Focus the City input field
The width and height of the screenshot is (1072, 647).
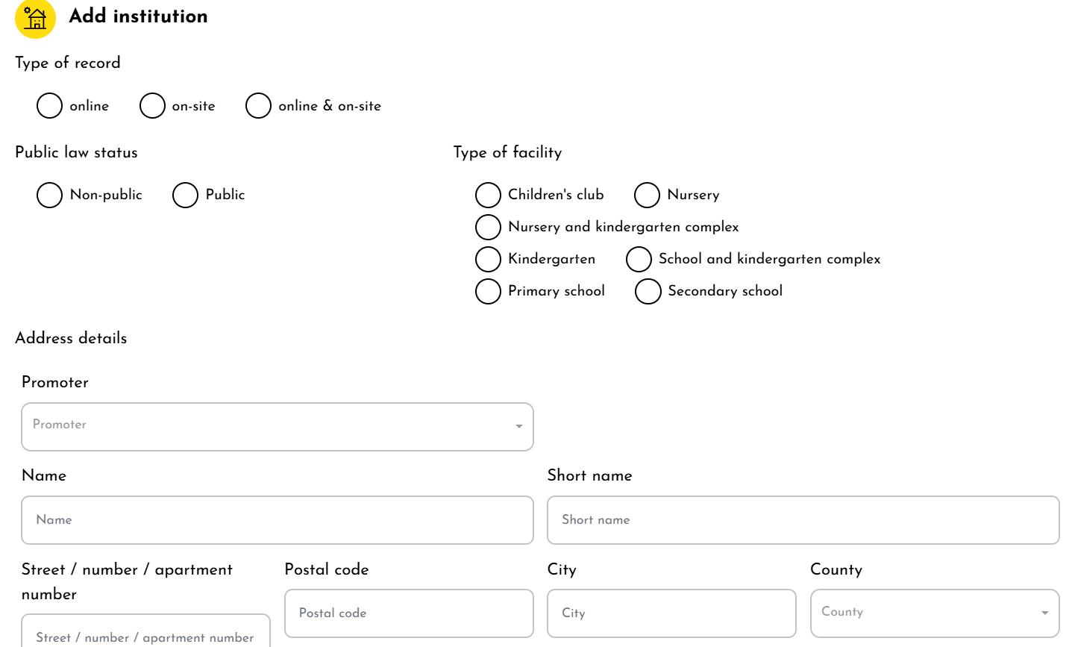671,613
